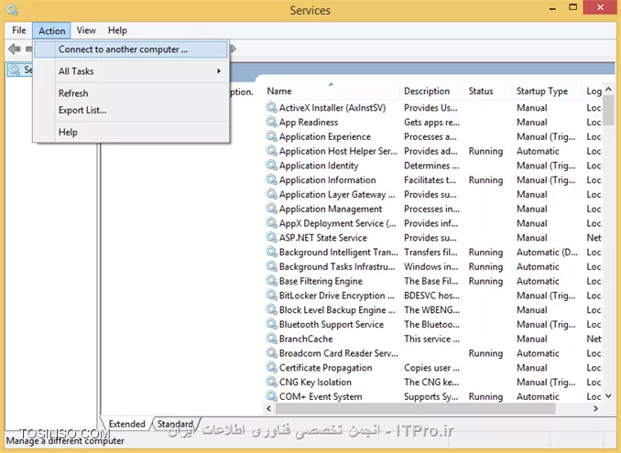Screen dimensions: 621x453
Task: Sort services by Name column header
Action: click(x=332, y=91)
